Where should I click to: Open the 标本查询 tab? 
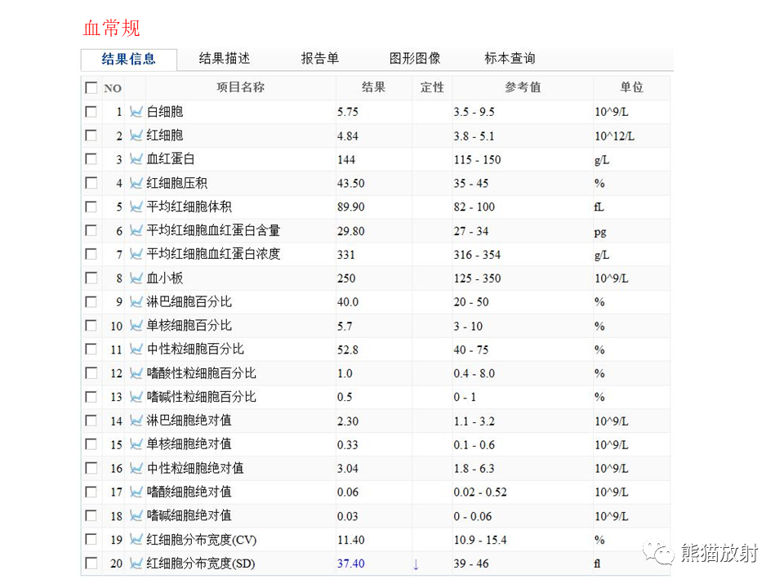click(x=510, y=59)
